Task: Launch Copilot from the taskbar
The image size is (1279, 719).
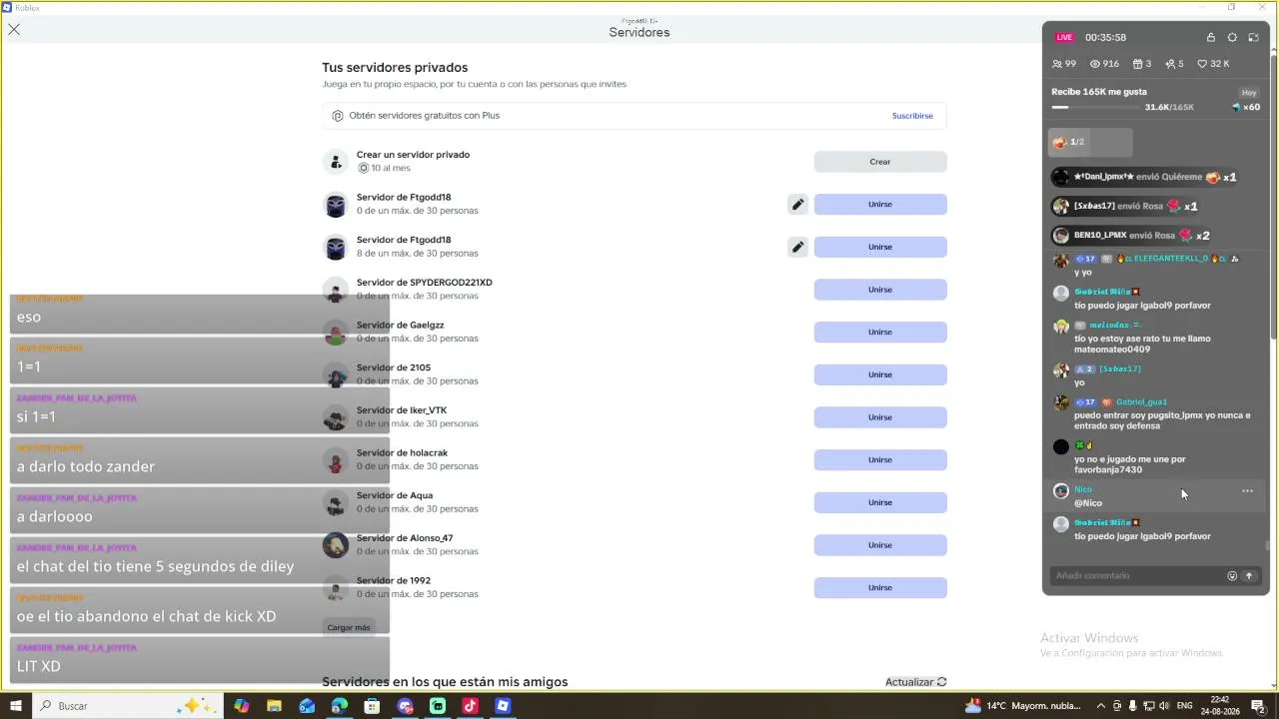Action: (x=241, y=706)
